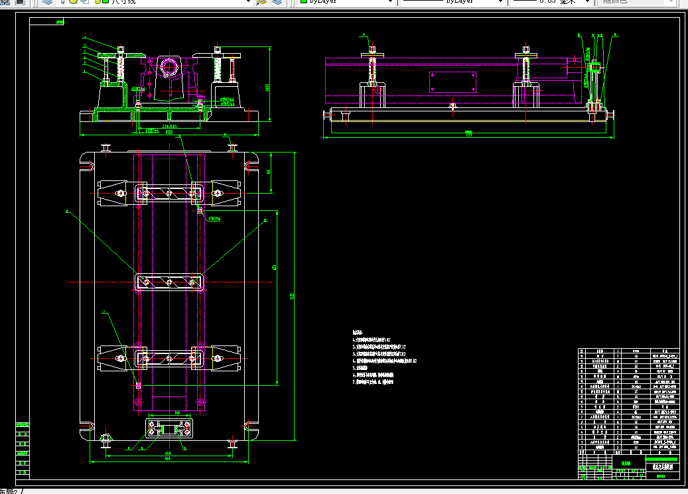Click the dark square icon beside the gear

pos(19,2)
